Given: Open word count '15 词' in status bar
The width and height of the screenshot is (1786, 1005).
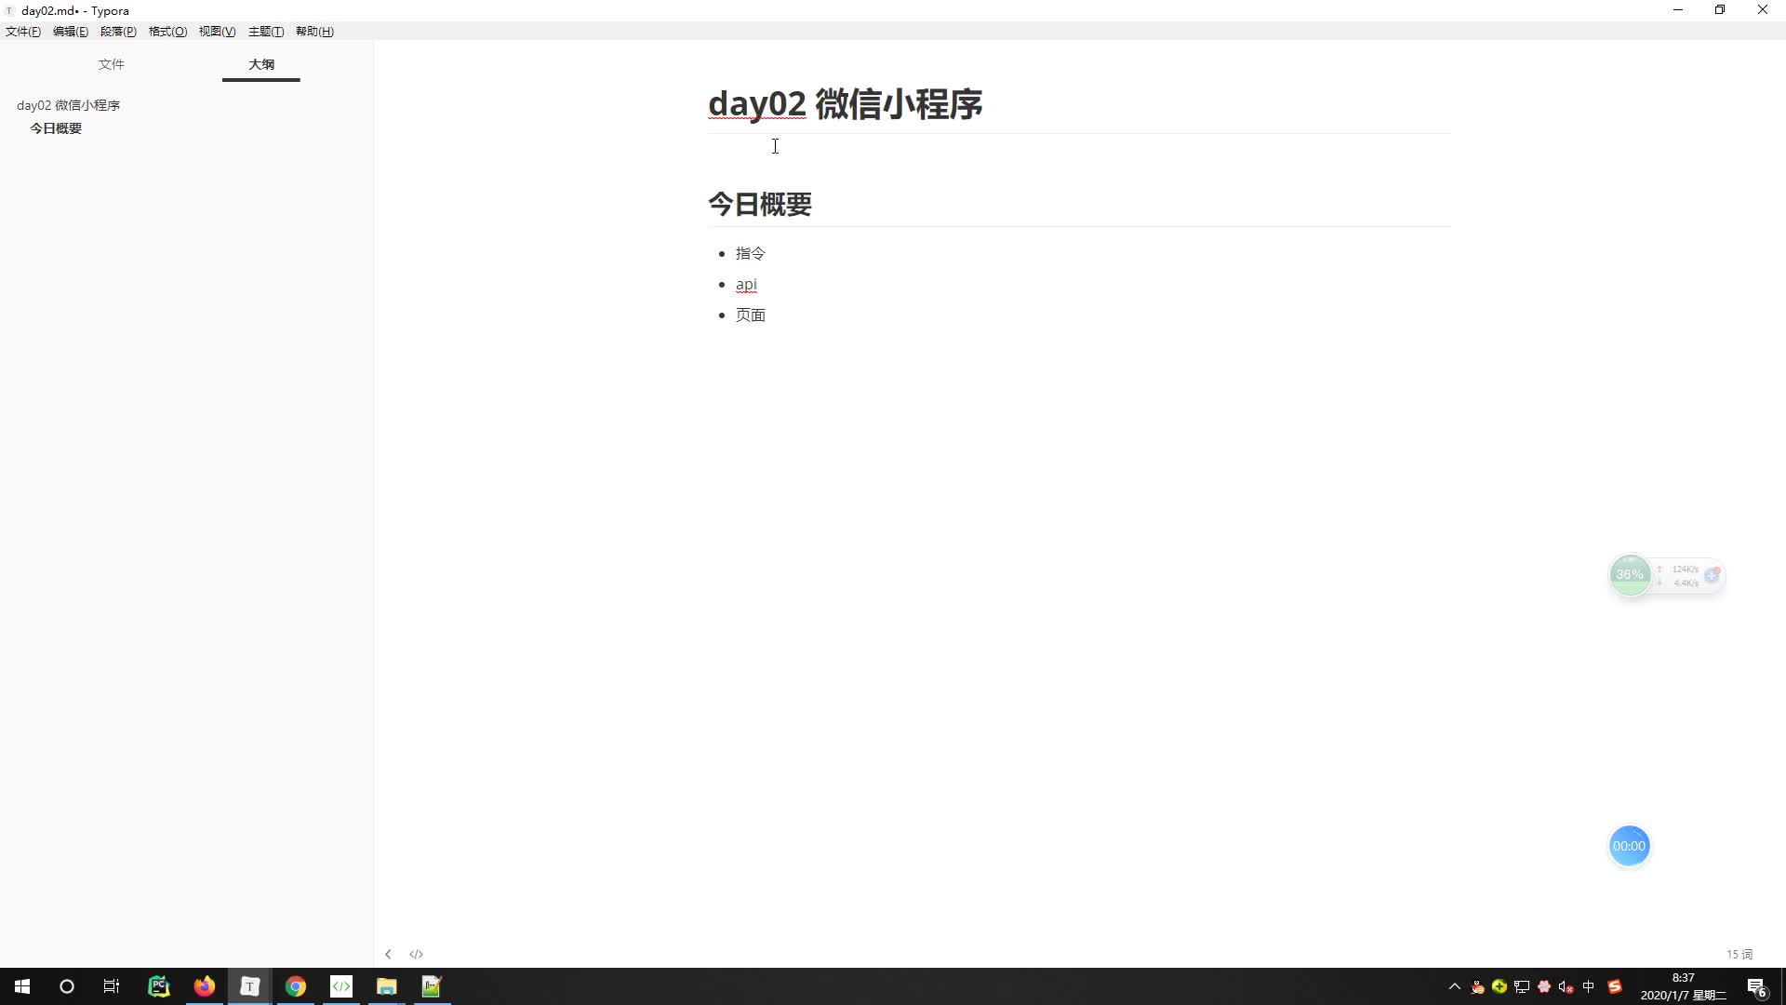Looking at the screenshot, I should 1739,954.
